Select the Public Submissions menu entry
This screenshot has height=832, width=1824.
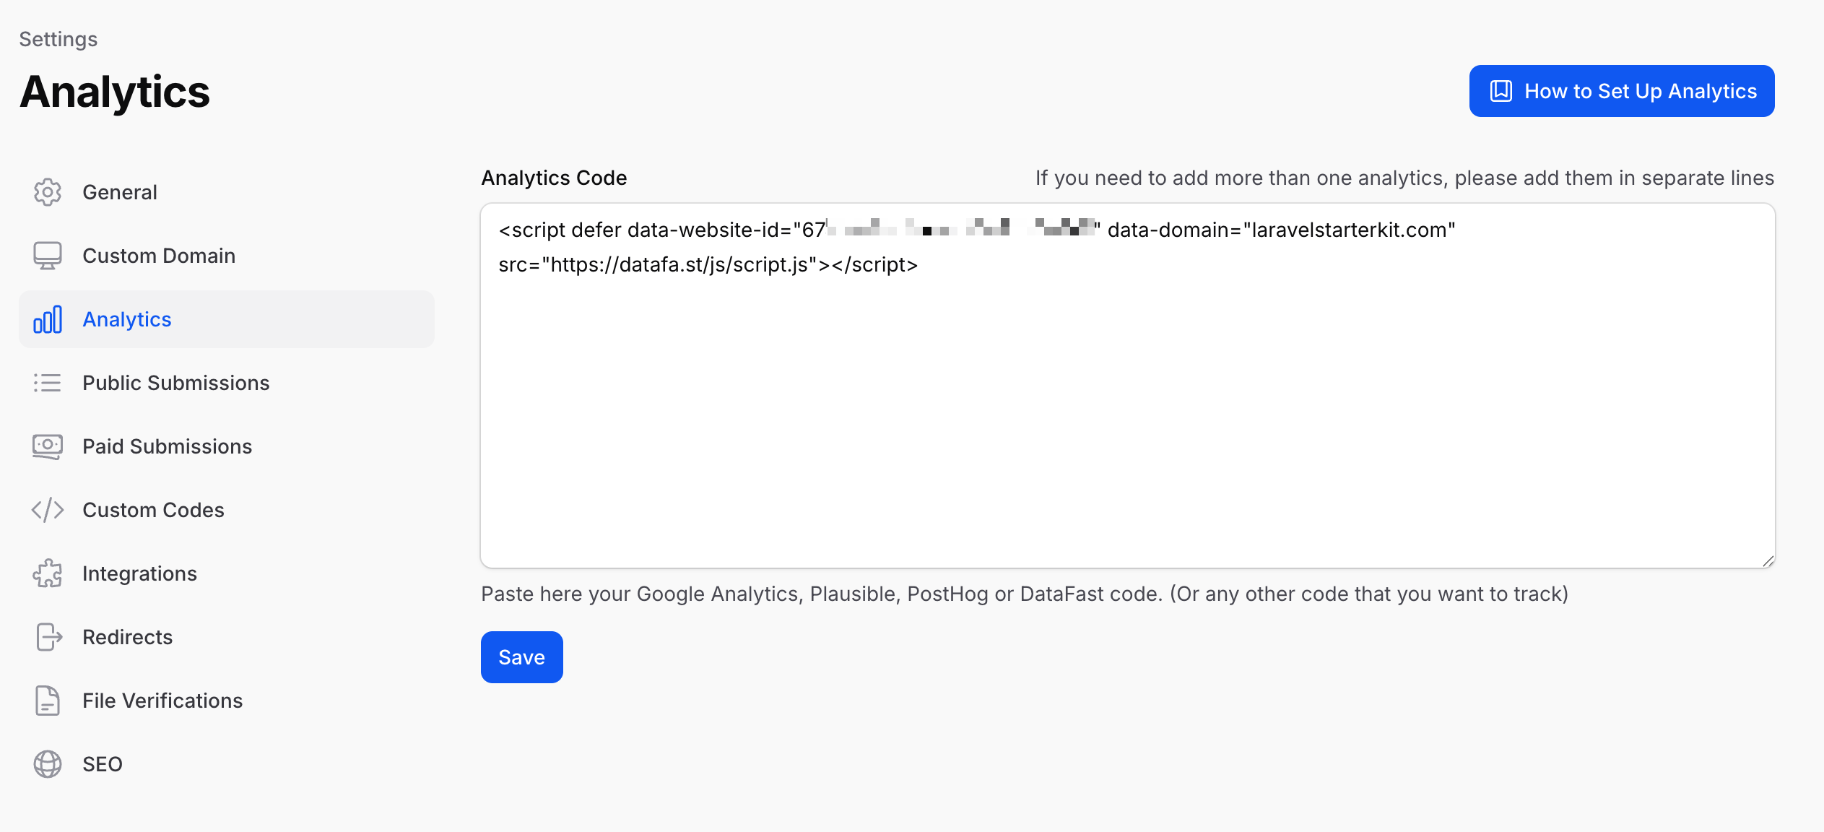[176, 382]
